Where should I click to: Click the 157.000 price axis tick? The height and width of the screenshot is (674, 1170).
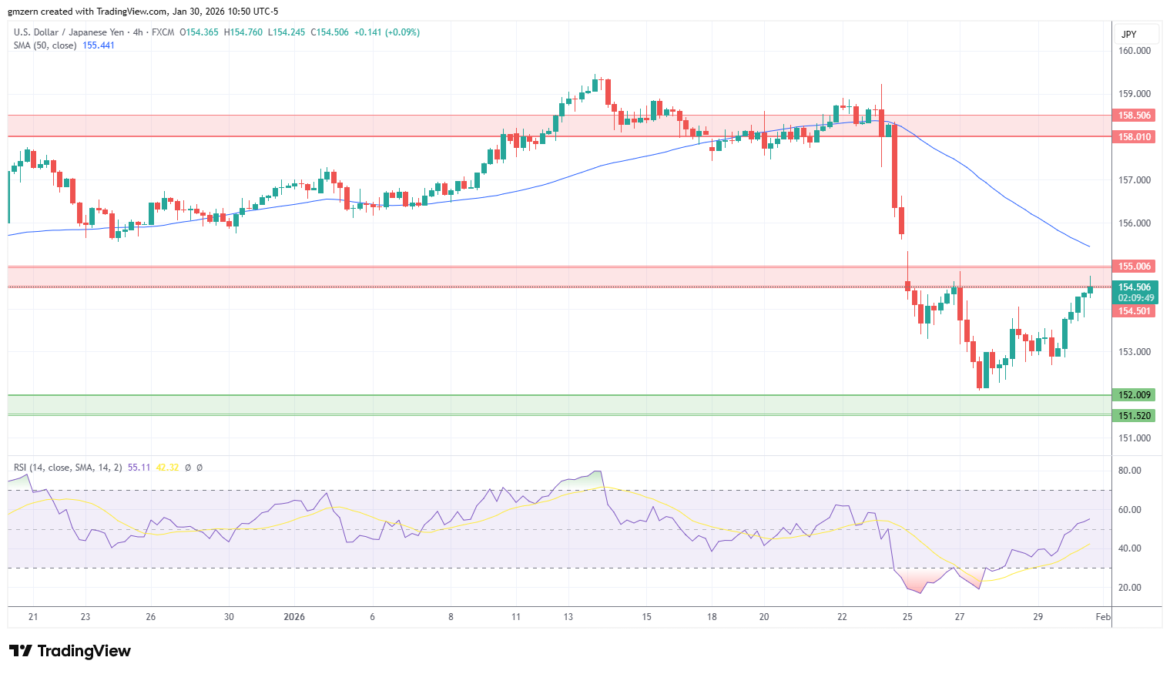click(1135, 180)
